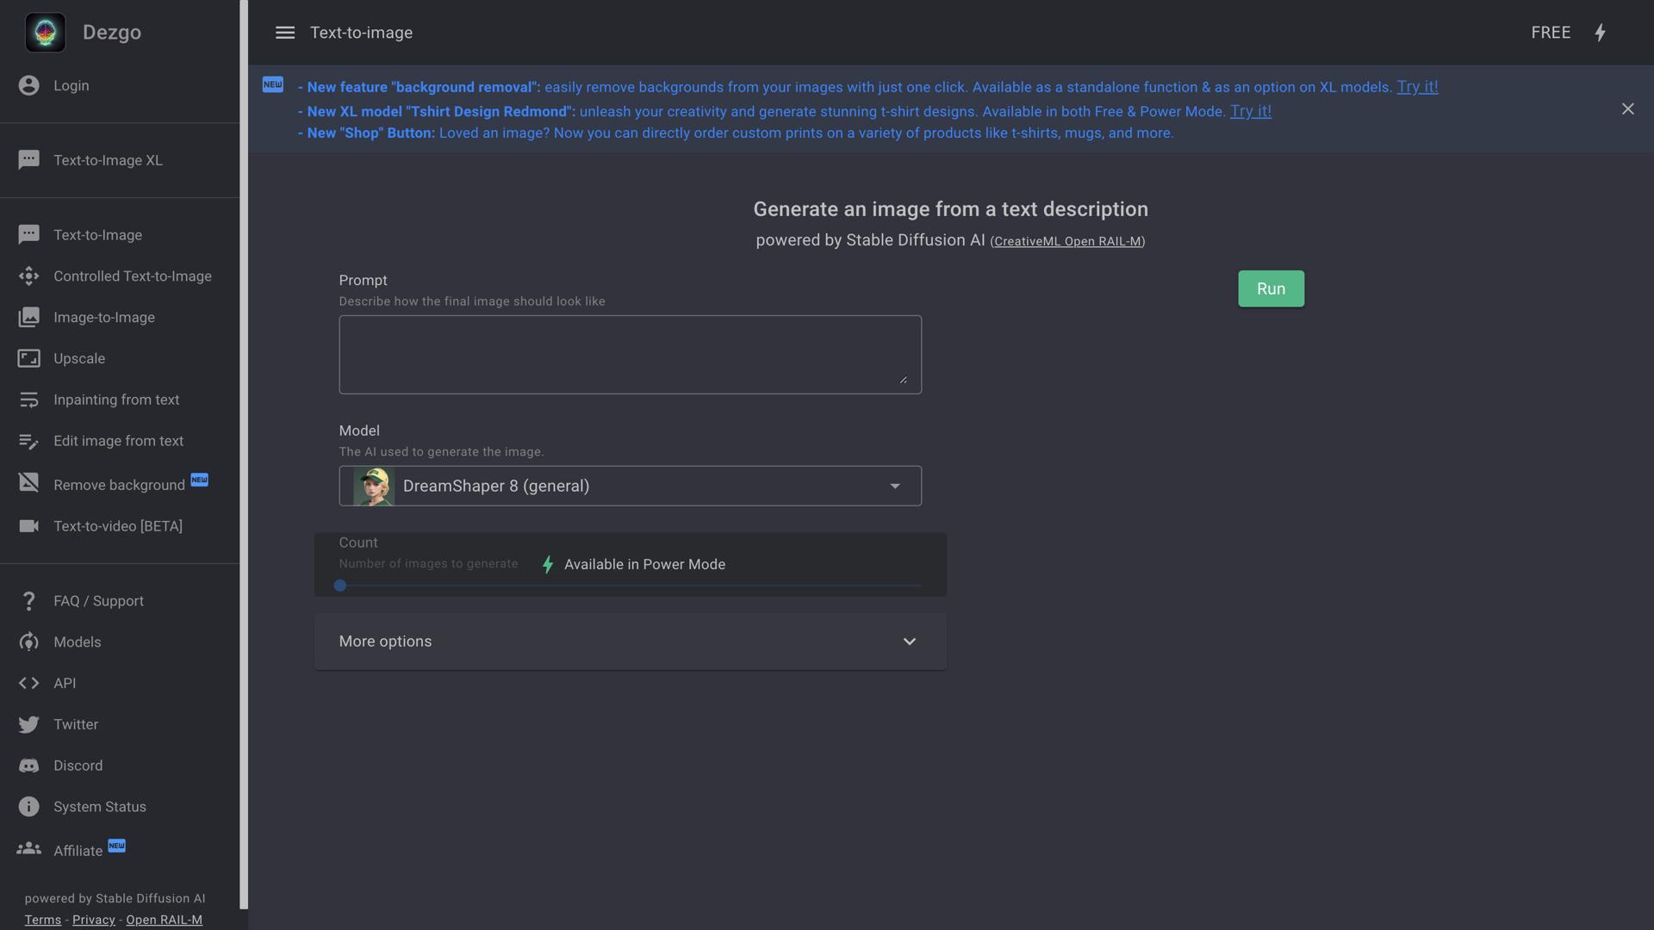
Task: Open Text-to-Image XL menu item
Action: (x=108, y=160)
